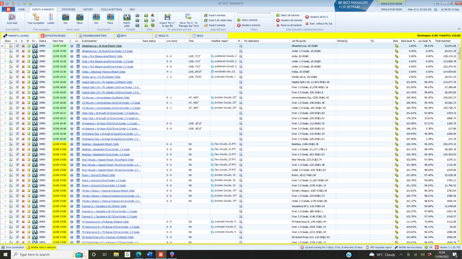Open the HOME ribbon tab
This screenshot has height=259, width=462.
tap(21, 9)
